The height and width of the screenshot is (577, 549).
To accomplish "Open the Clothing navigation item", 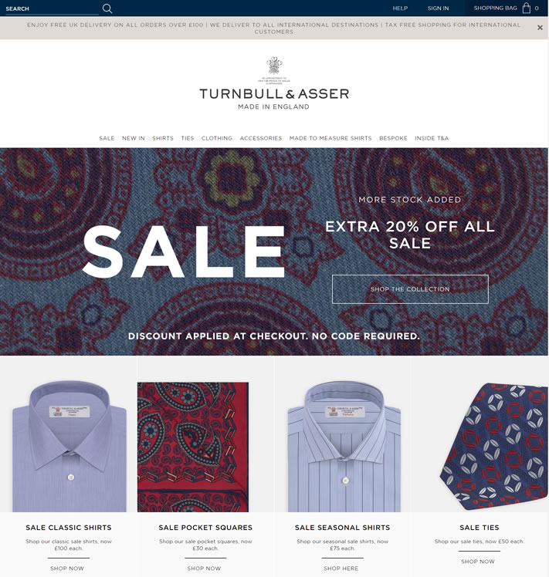I will [x=217, y=138].
